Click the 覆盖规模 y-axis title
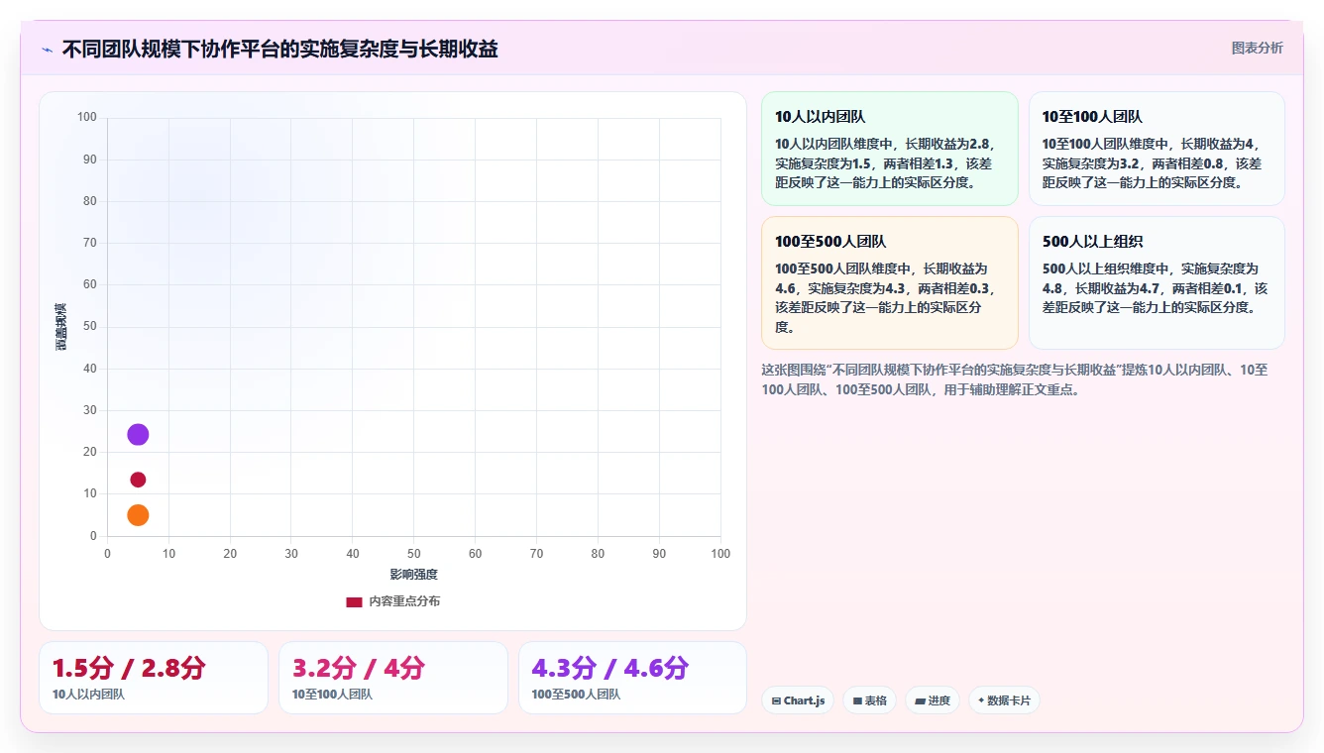Viewport: 1324px width, 753px height. [x=61, y=327]
